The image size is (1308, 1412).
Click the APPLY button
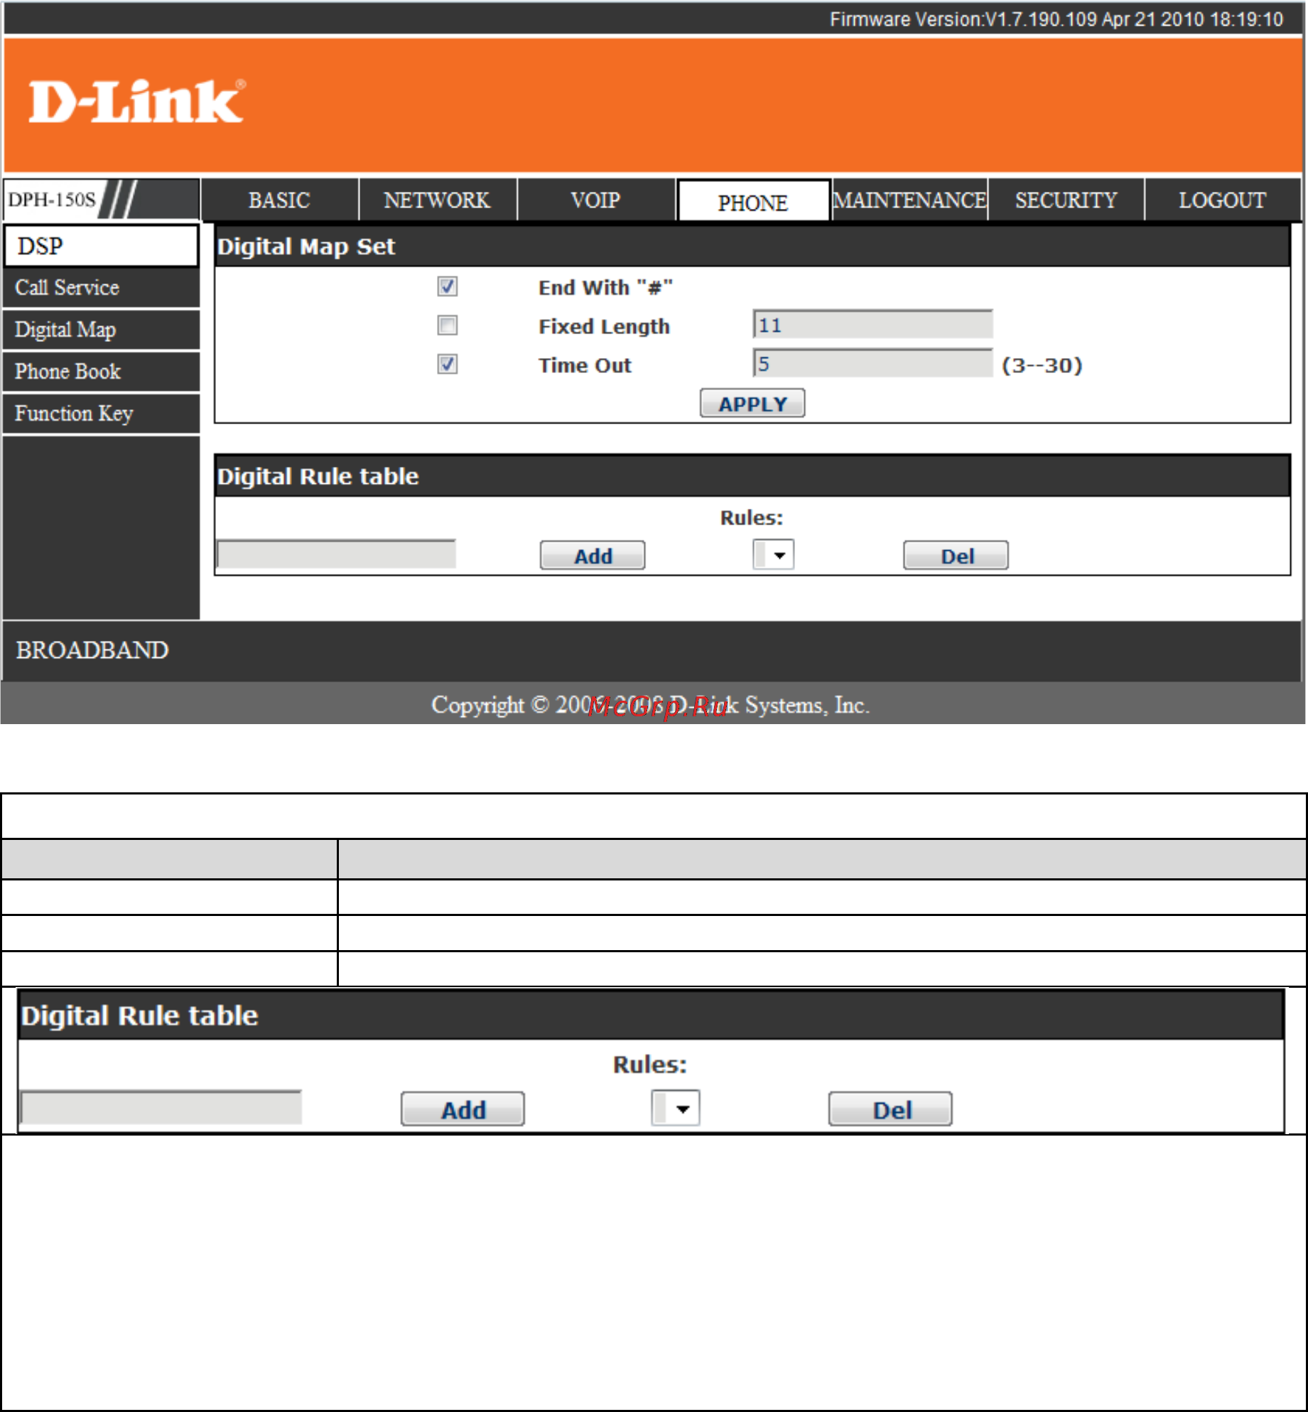tap(752, 404)
